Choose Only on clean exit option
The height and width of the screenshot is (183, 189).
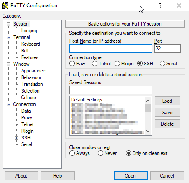pyautogui.click(x=146, y=153)
